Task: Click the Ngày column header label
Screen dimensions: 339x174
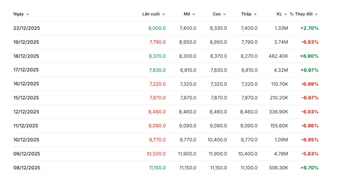Action: pyautogui.click(x=18, y=14)
